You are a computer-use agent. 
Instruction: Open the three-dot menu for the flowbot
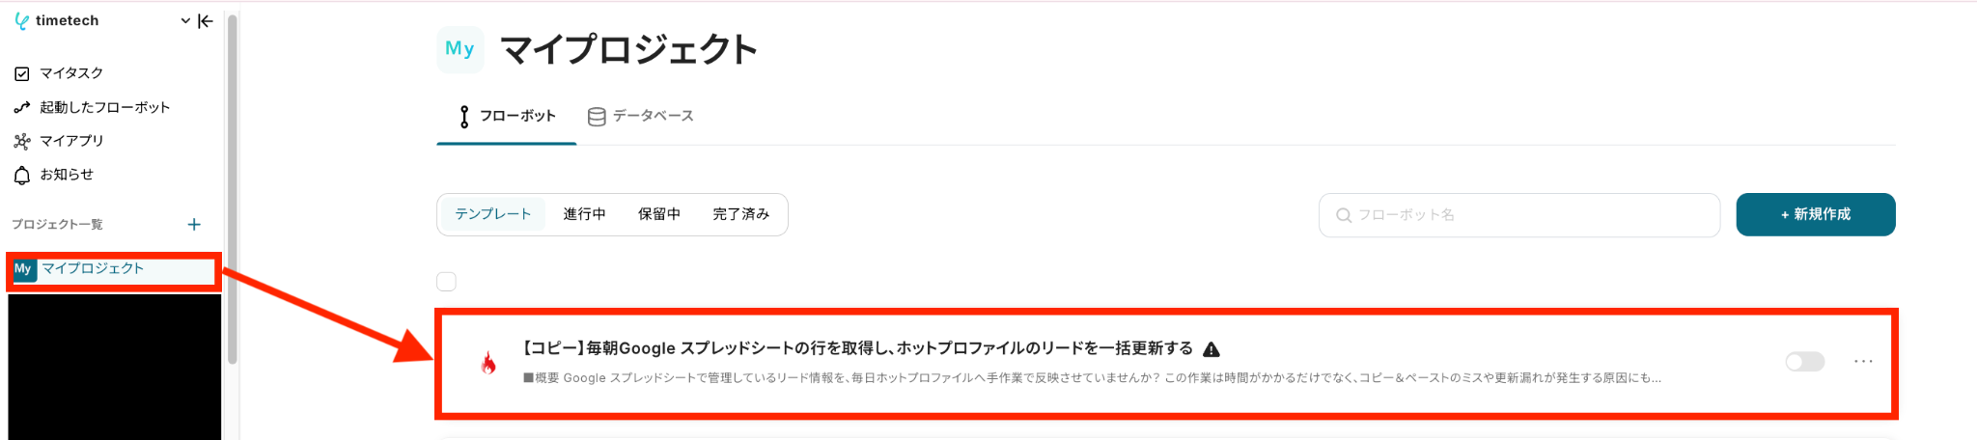[x=1863, y=361]
